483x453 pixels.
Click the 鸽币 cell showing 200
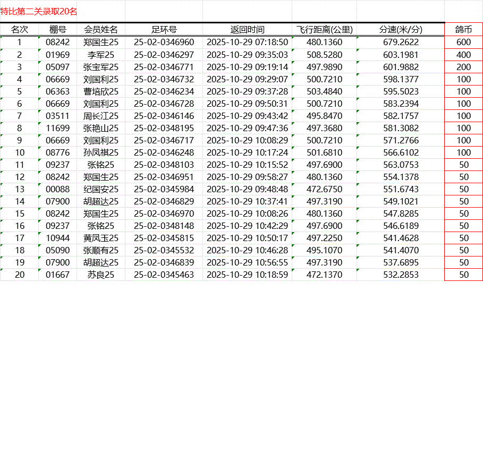pyautogui.click(x=463, y=67)
